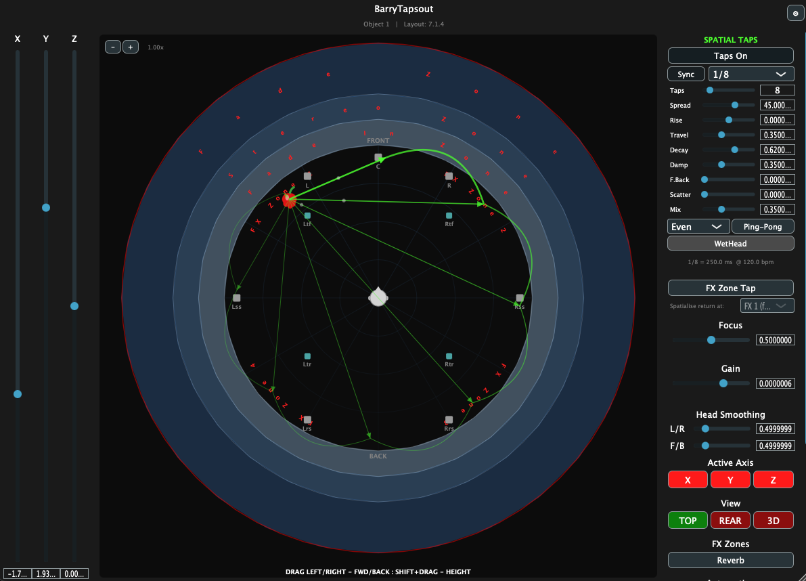Screen dimensions: 806x581
Task: Select the Lss left side speaker icon
Action: point(236,298)
